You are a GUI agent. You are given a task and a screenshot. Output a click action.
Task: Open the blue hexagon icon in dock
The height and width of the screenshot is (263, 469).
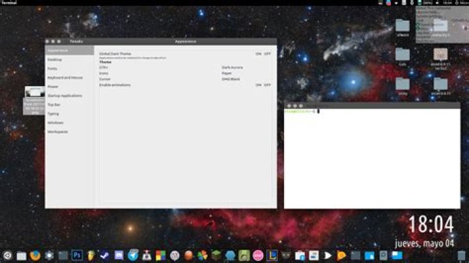click(231, 256)
